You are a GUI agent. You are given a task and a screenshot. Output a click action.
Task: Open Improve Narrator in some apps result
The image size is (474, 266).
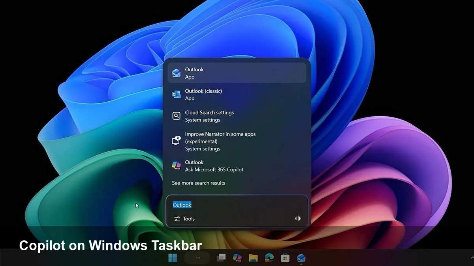pyautogui.click(x=237, y=141)
